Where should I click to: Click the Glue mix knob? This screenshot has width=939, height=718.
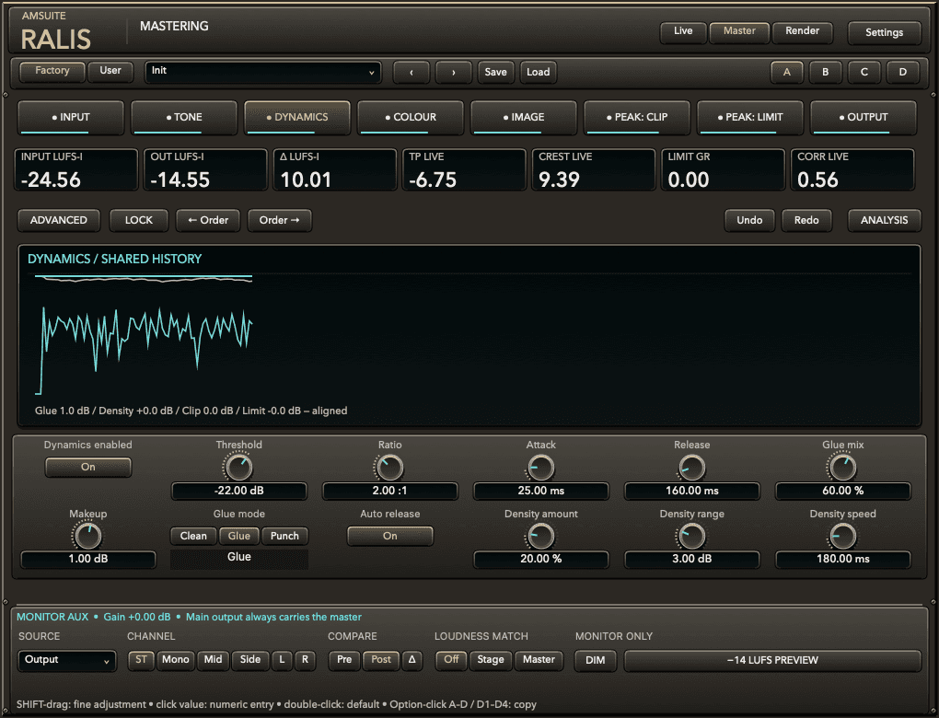842,468
